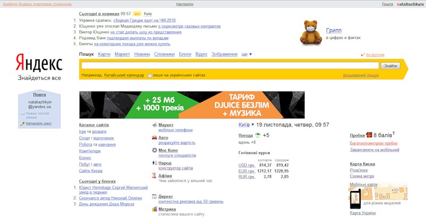Click the Djuice tariff advertisement banner
Viewport: 426px width, 218px height.
click(192, 105)
